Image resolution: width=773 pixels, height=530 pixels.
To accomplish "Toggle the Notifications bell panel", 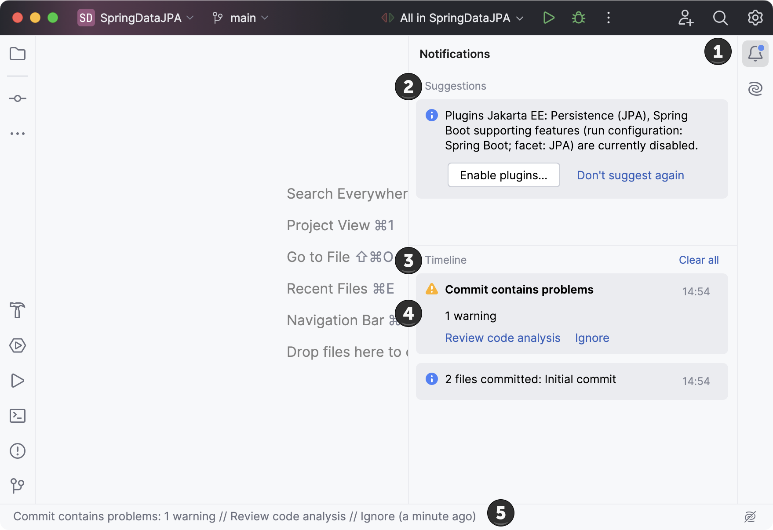I will click(x=755, y=54).
